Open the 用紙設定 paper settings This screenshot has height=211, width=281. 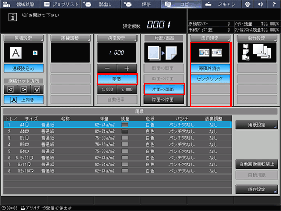coord(257,125)
